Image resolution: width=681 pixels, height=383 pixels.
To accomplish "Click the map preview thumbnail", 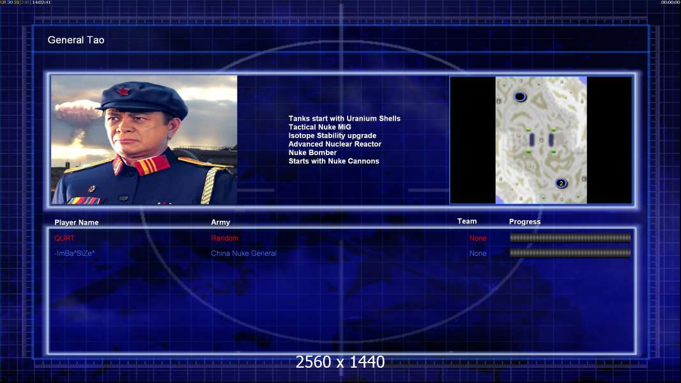I will pos(540,140).
